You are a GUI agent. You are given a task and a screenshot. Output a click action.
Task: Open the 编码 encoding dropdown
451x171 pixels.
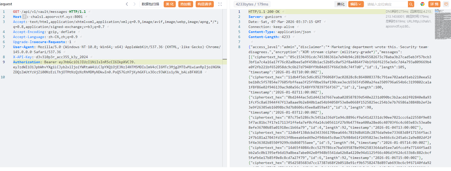[356, 4]
